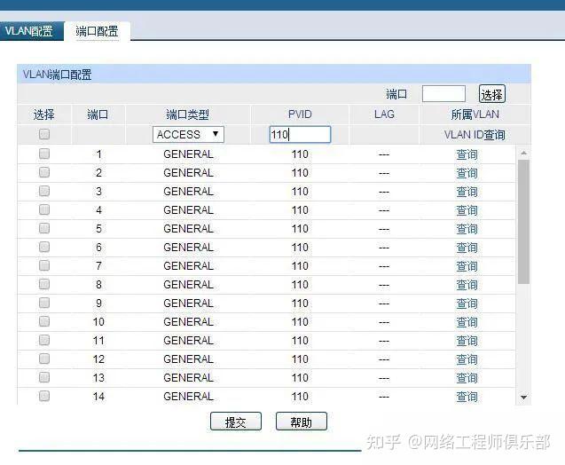565x465 pixels.
Task: Click the VLAN ID查询 link
Action: coord(475,135)
